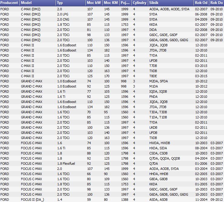Screen dimensions: 224x202
Task: Click the Rok Od column header
Action: coord(201,3)
